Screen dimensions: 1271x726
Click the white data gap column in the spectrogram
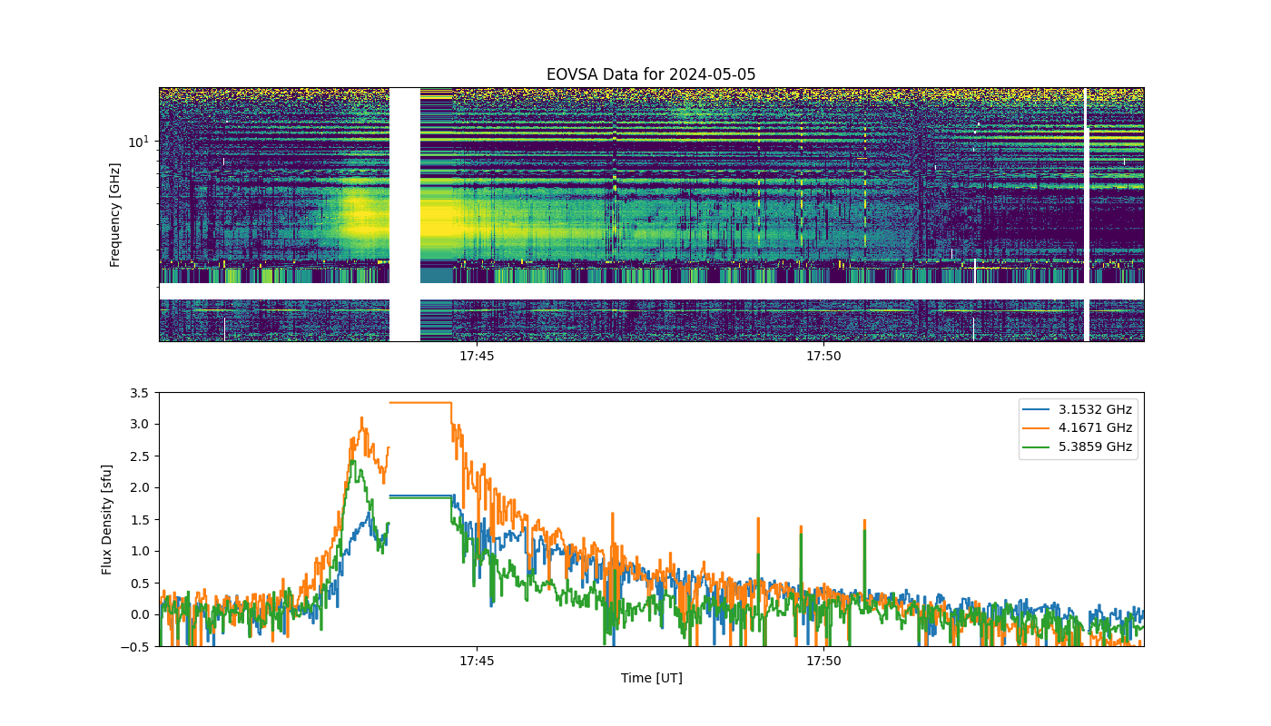click(x=405, y=214)
